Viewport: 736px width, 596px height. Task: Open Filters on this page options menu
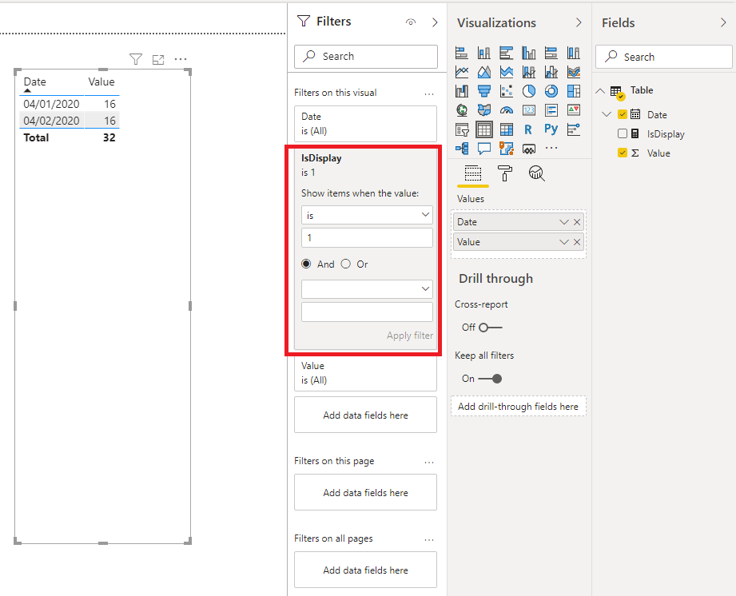[x=429, y=463]
